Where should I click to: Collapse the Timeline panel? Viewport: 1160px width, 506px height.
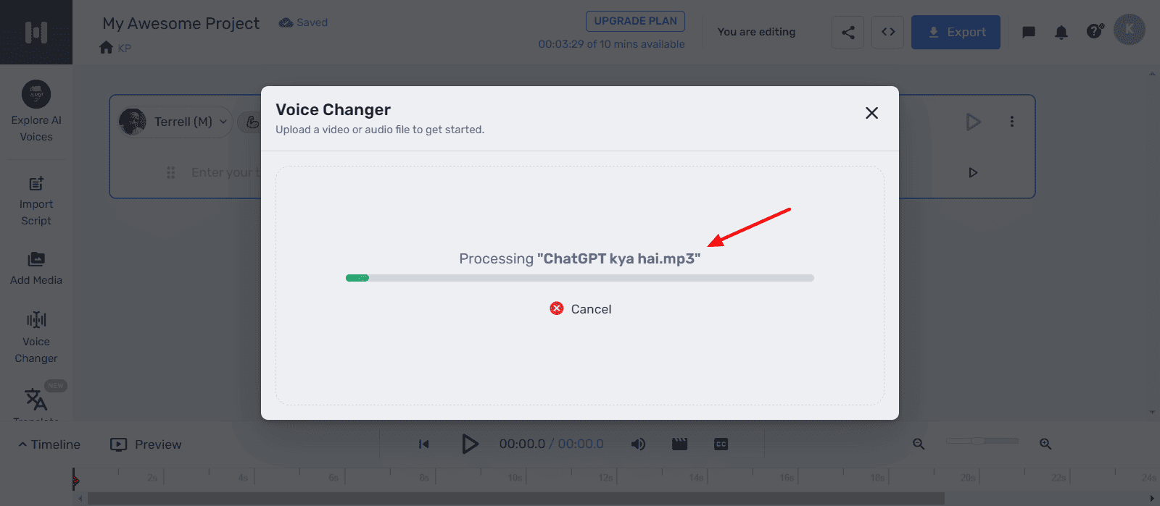pos(49,444)
